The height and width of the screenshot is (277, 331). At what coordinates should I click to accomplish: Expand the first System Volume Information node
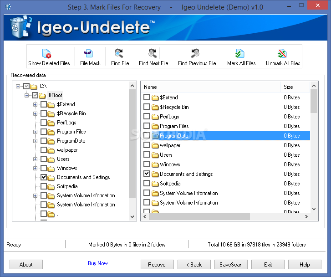point(35,195)
